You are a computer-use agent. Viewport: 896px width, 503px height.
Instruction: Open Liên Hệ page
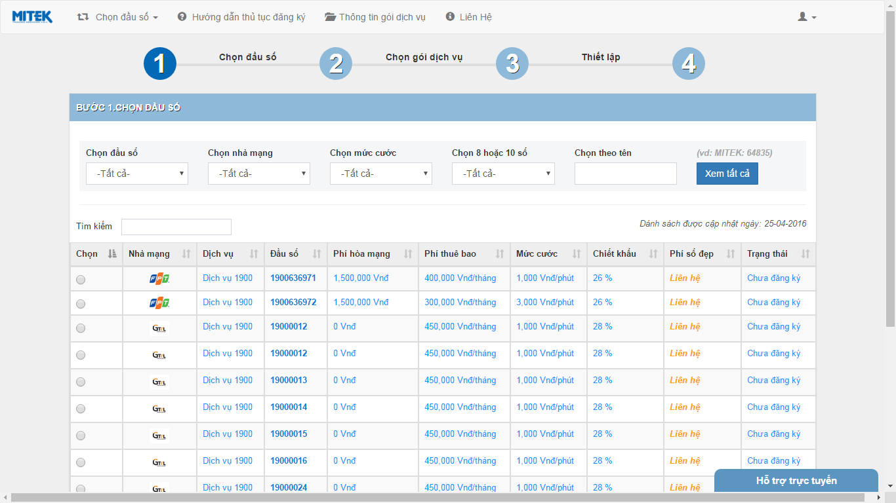pos(468,17)
